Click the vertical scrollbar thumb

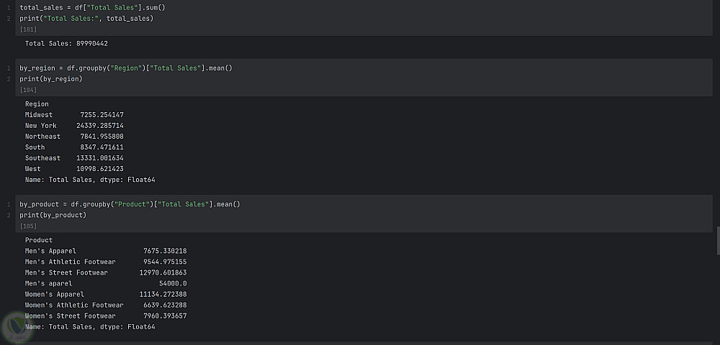(x=717, y=241)
